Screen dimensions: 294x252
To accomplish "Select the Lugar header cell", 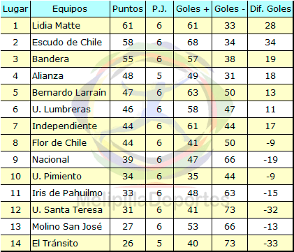I will [15, 9].
